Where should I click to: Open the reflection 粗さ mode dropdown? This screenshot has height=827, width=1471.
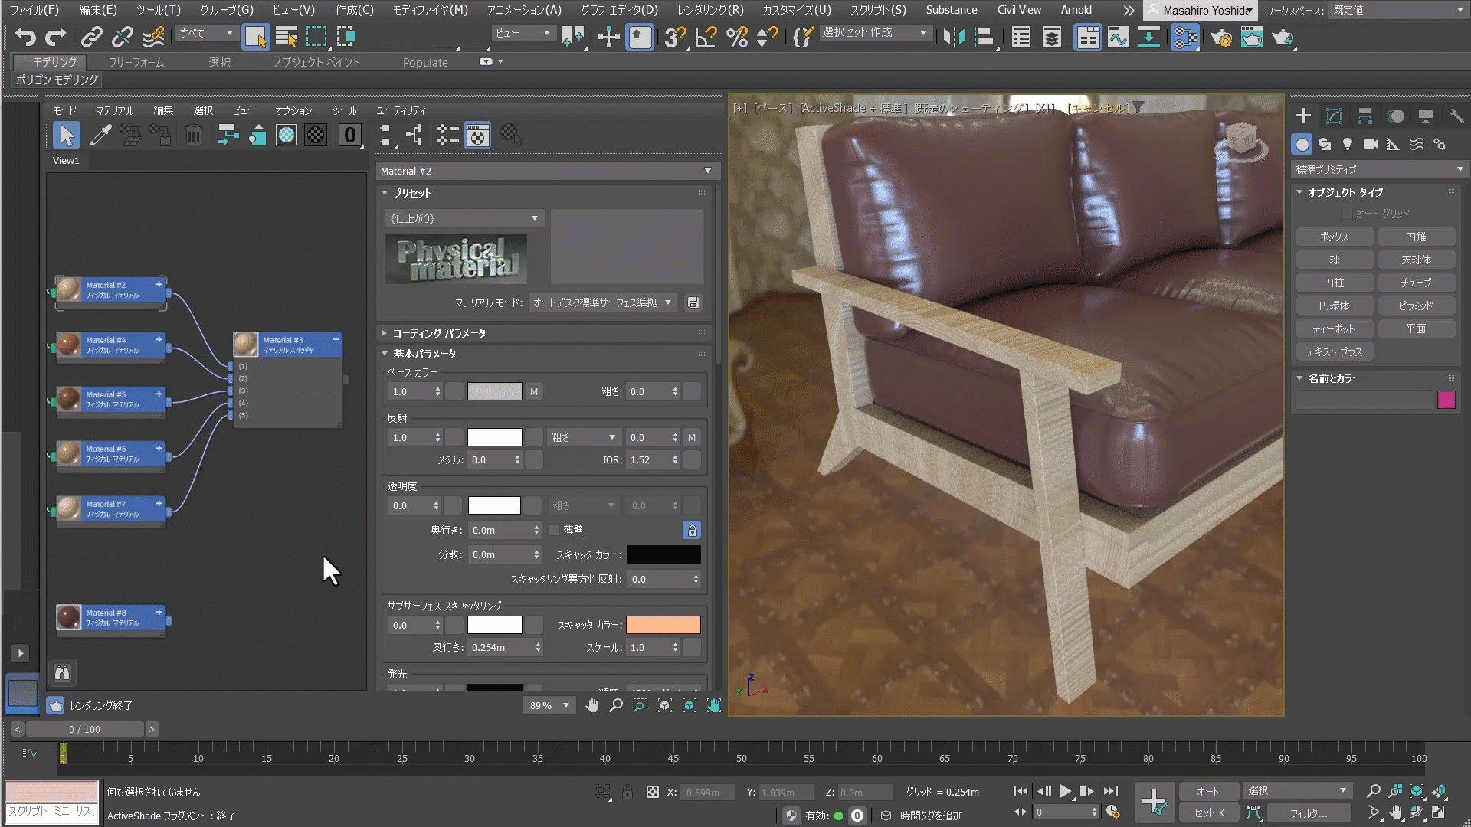coord(584,437)
